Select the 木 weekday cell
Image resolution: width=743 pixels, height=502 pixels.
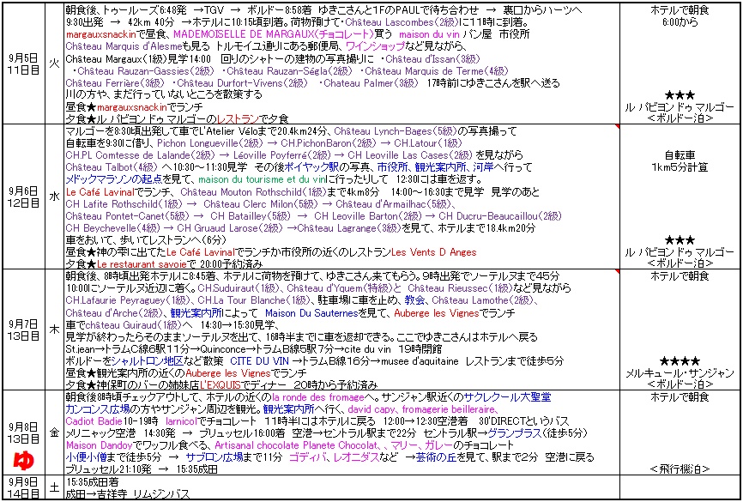tap(55, 328)
